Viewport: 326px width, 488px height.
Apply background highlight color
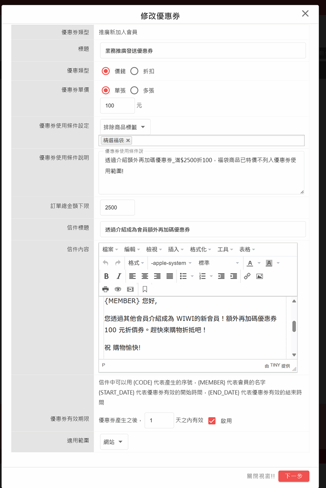[269, 263]
